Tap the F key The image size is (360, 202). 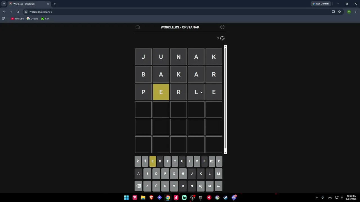tap(165, 174)
